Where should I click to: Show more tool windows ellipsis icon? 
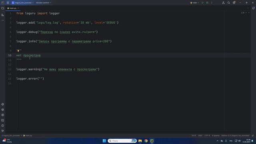[x=3, y=20]
